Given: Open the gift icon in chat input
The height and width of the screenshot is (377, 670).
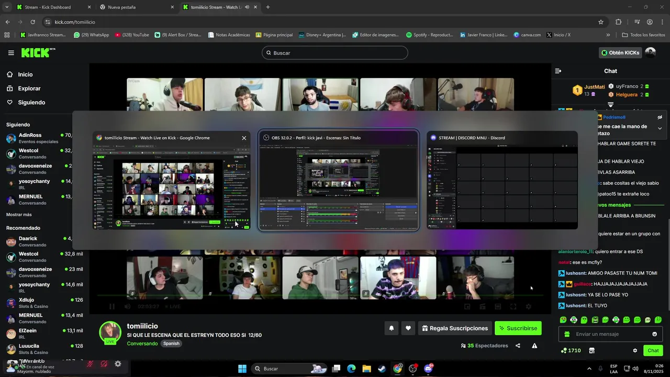Looking at the screenshot, I should 567,334.
